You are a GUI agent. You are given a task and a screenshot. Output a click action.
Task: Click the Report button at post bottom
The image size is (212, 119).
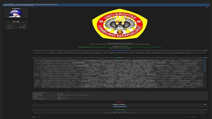(204, 117)
